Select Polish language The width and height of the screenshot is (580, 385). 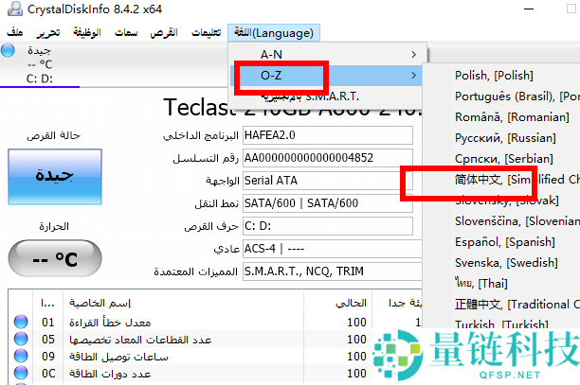tap(494, 76)
